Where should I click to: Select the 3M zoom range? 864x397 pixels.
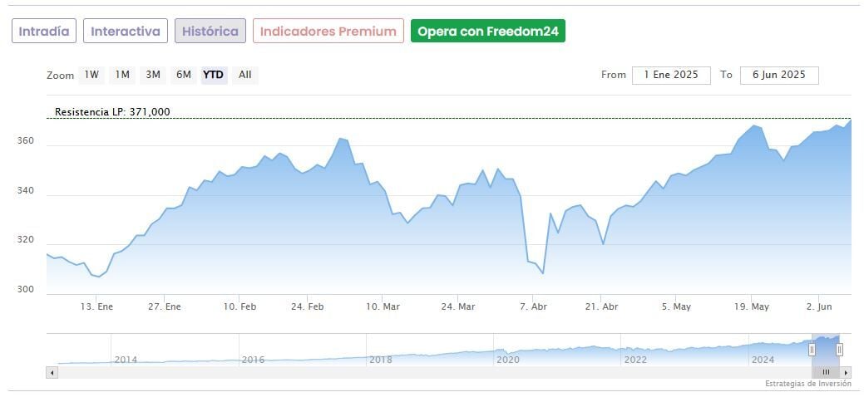coord(153,75)
